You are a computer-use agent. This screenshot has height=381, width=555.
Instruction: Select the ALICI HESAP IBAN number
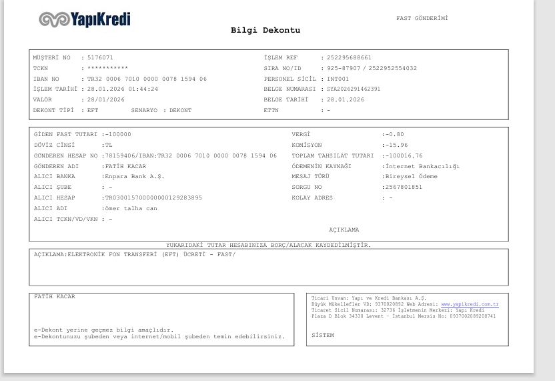tap(153, 198)
